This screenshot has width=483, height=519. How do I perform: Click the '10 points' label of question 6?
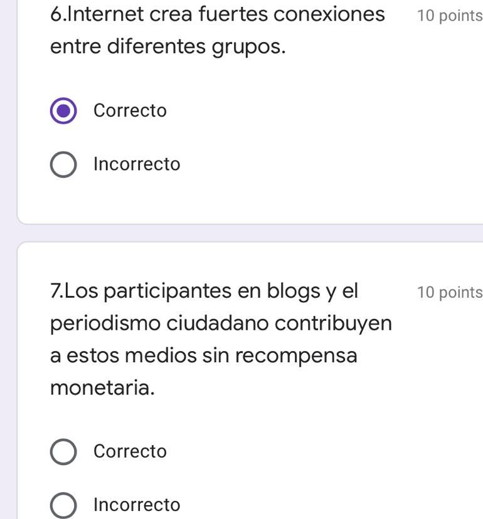click(450, 16)
